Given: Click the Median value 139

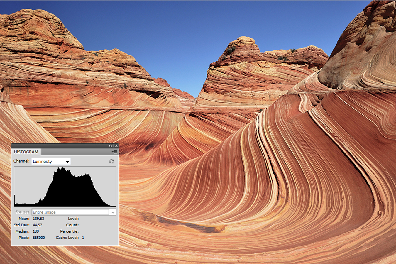Looking at the screenshot, I should click(36, 231).
